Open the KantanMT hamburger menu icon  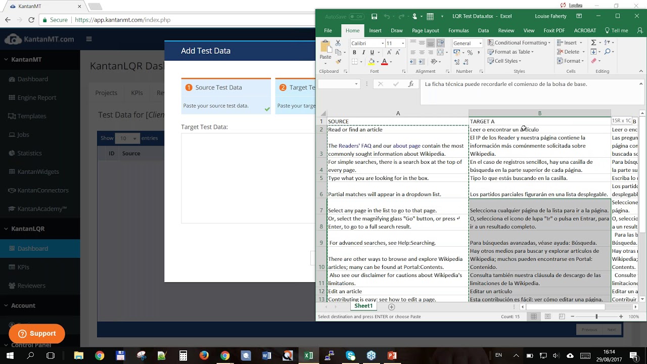89,39
